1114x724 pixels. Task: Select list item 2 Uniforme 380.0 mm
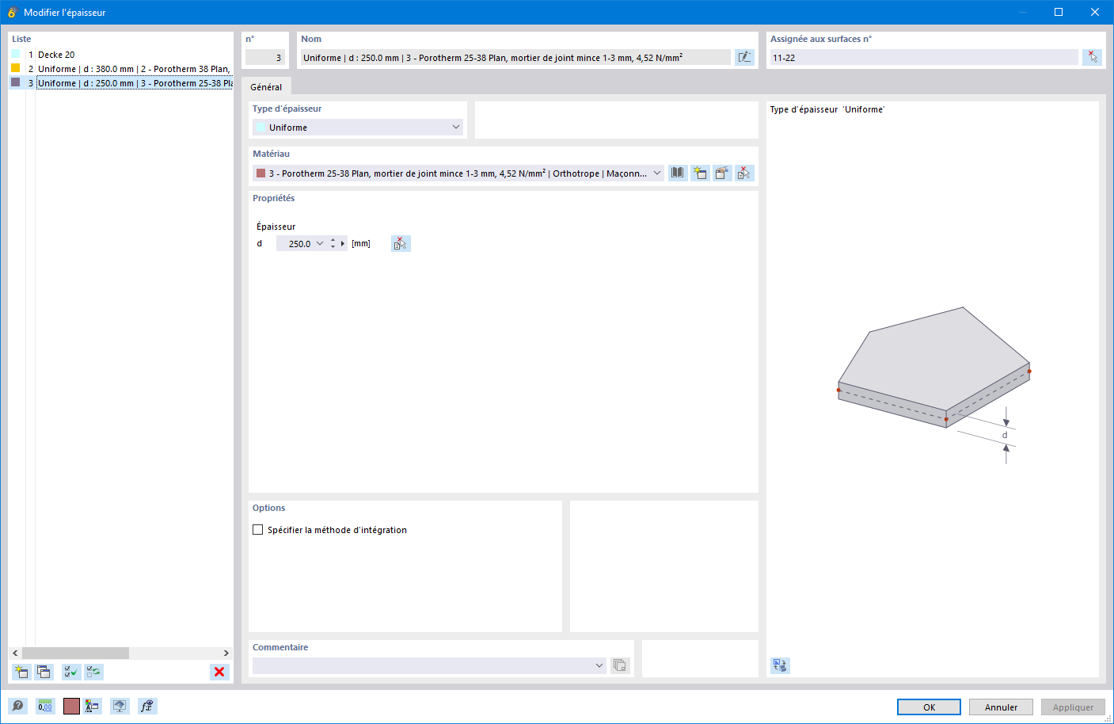click(x=121, y=69)
